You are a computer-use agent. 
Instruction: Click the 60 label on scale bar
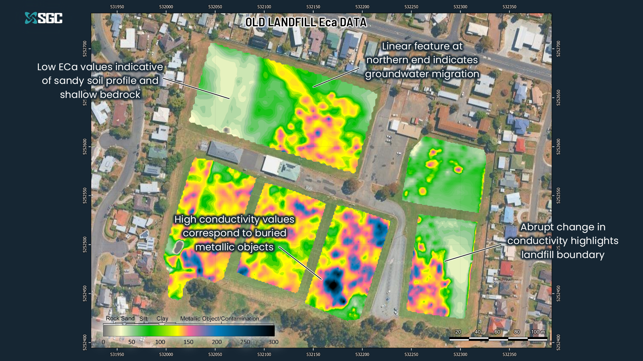497,332
